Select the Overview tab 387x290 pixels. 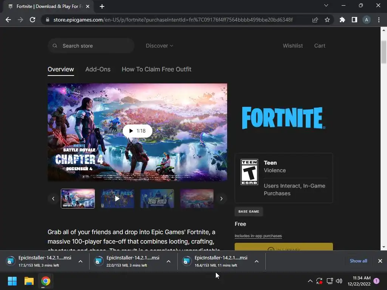pos(61,69)
